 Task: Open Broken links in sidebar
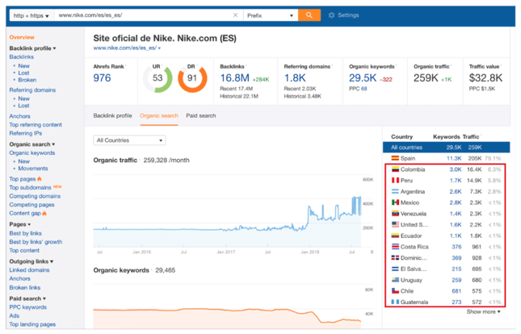tap(25, 288)
